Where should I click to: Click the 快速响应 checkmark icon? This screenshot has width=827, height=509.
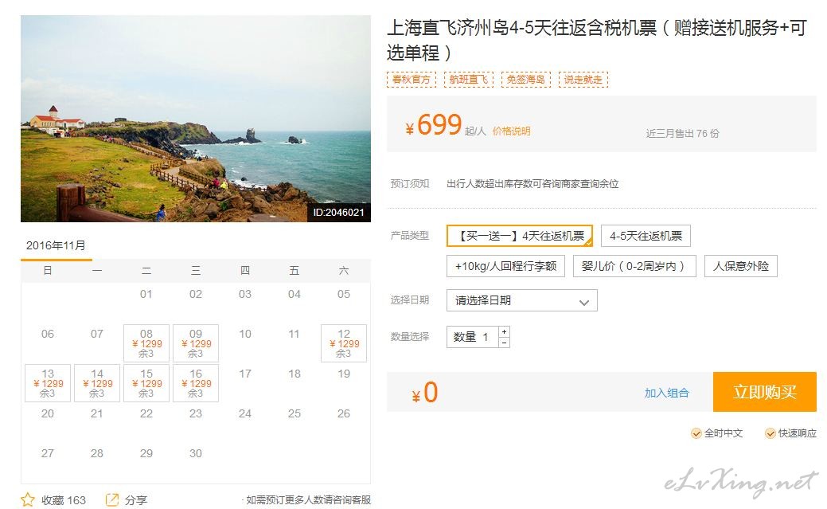[x=770, y=433]
